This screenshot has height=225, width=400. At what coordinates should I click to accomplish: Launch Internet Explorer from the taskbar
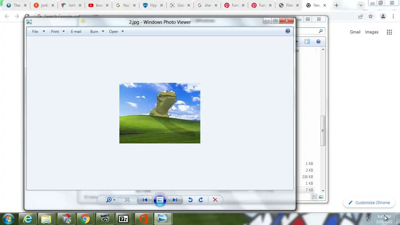28,219
